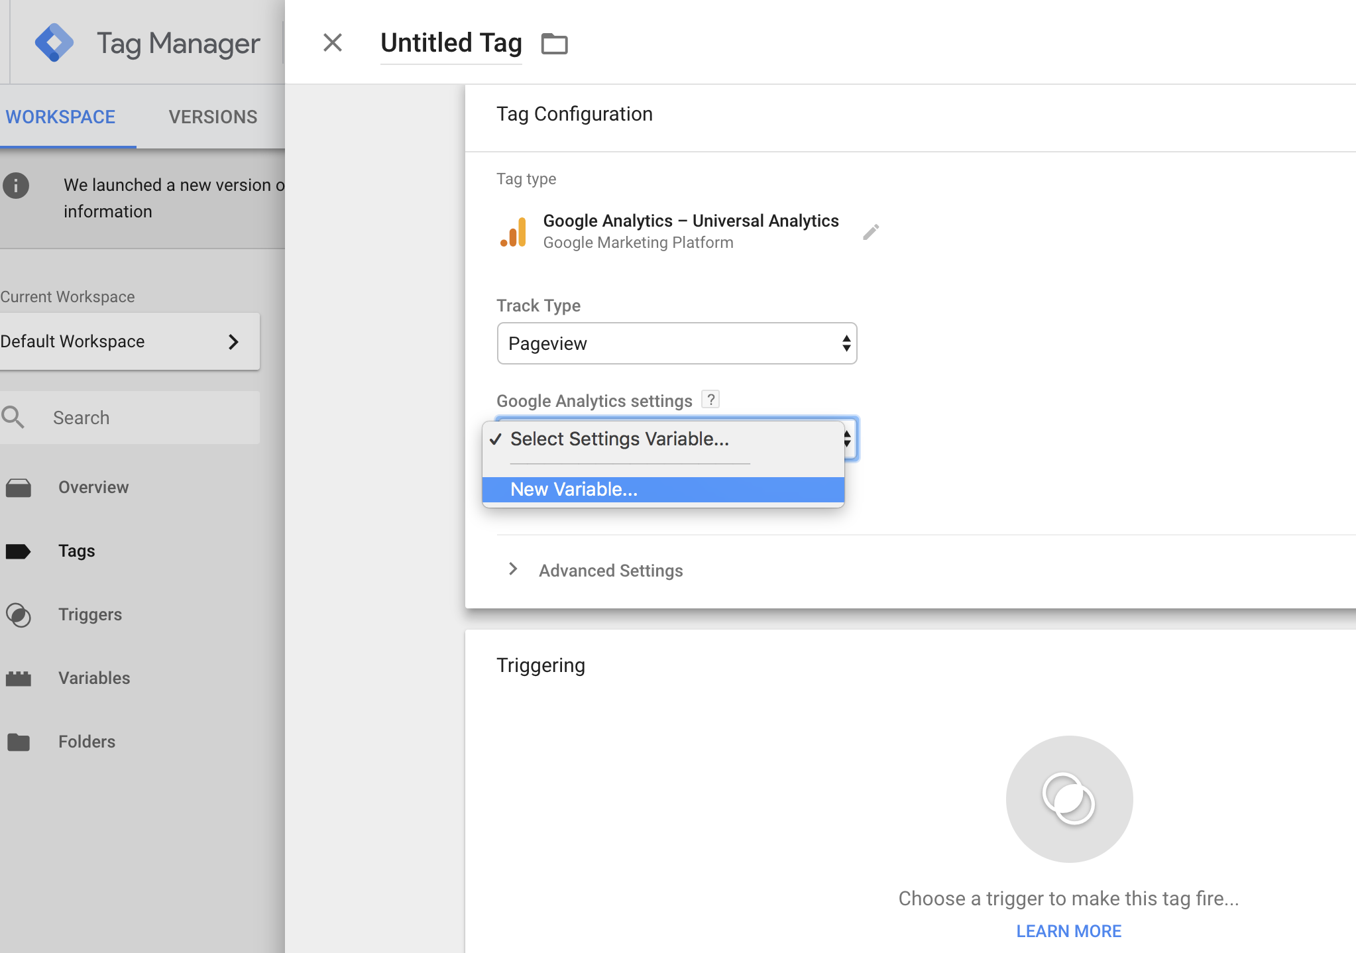Switch to the Versions tab
This screenshot has height=953, width=1356.
(213, 117)
